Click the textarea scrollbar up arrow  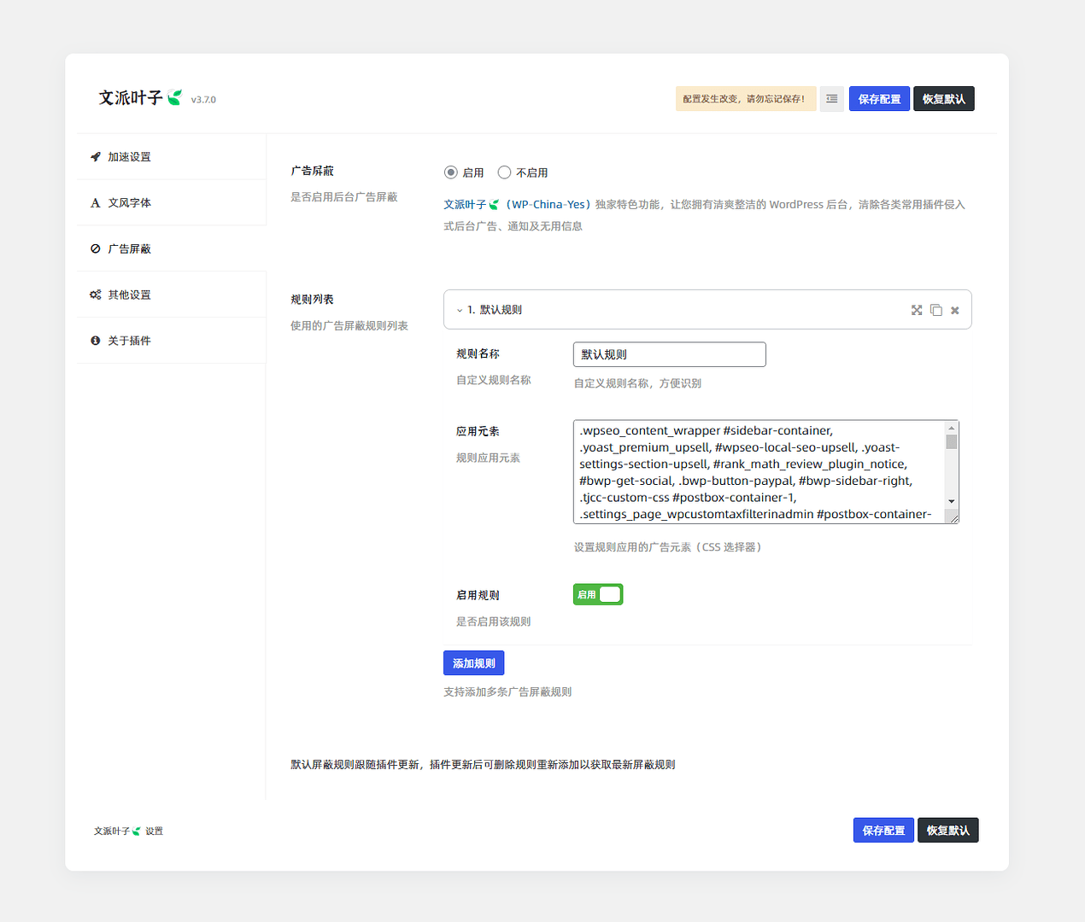(x=951, y=428)
